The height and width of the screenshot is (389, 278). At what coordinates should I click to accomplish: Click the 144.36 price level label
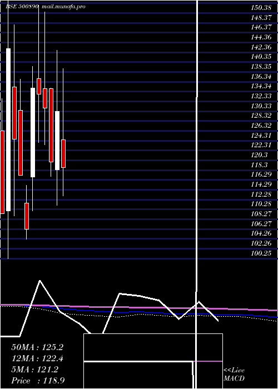[261, 37]
